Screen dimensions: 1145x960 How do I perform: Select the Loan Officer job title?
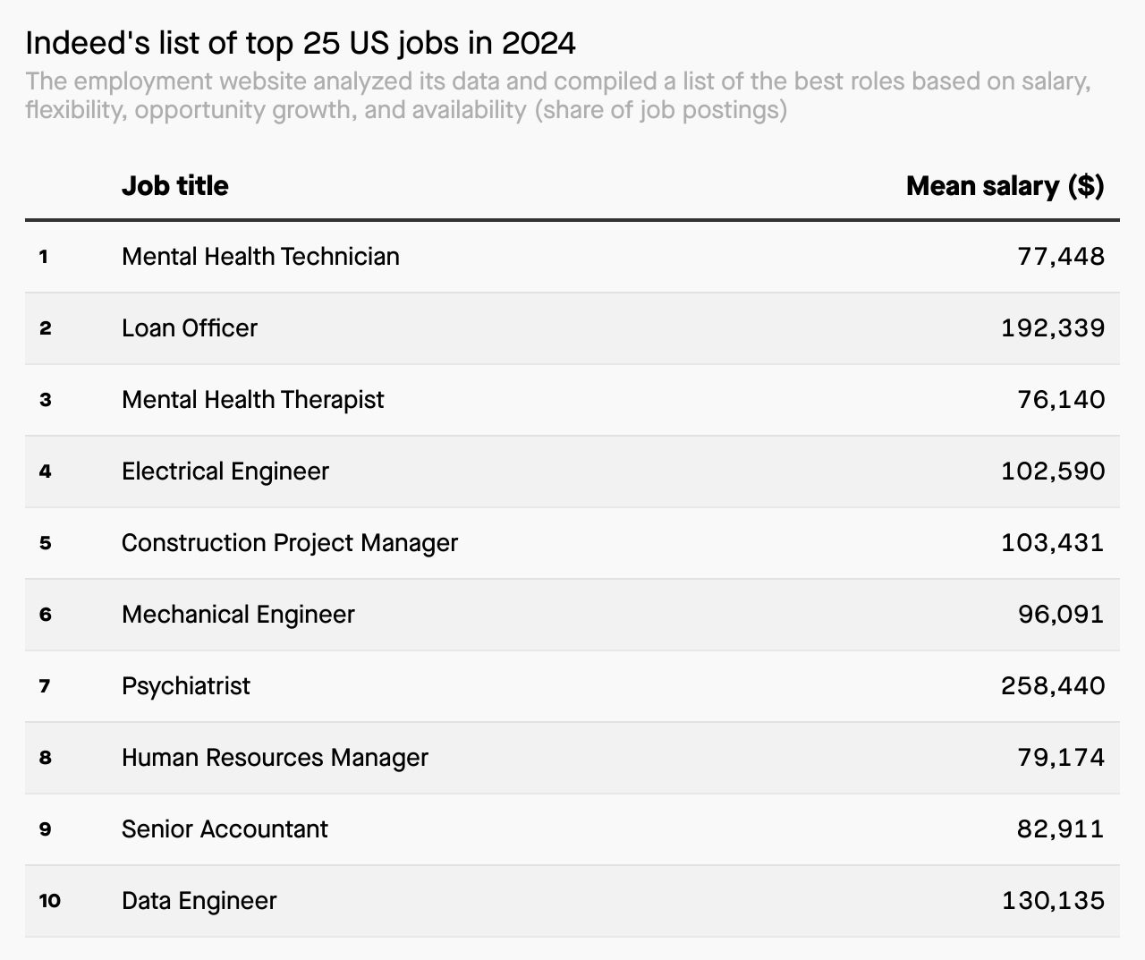pyautogui.click(x=190, y=328)
